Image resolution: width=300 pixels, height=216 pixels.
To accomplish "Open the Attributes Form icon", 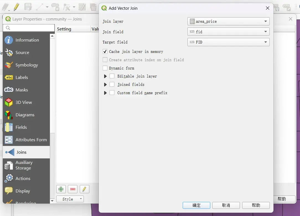I will tap(9, 140).
